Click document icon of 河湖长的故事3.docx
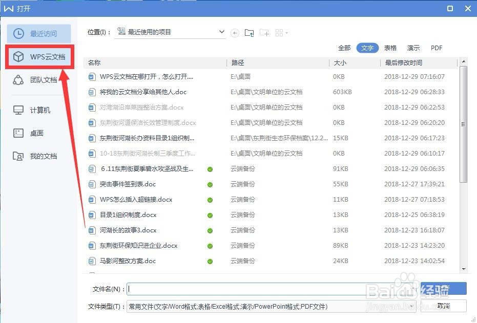 92,230
